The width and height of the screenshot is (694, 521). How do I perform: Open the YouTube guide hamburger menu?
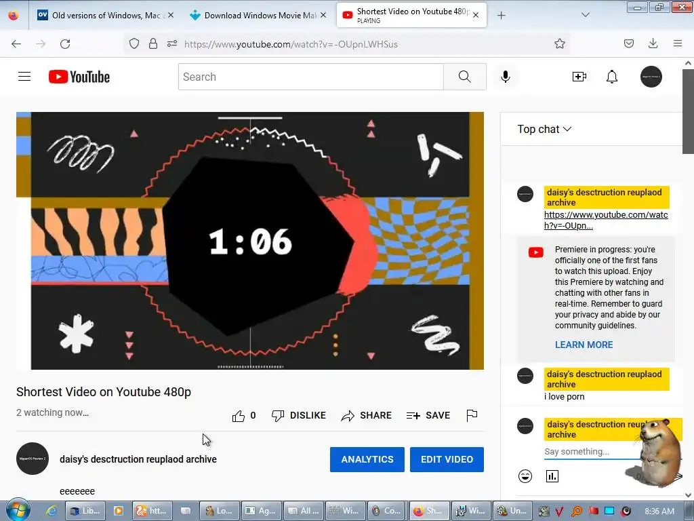pyautogui.click(x=24, y=77)
